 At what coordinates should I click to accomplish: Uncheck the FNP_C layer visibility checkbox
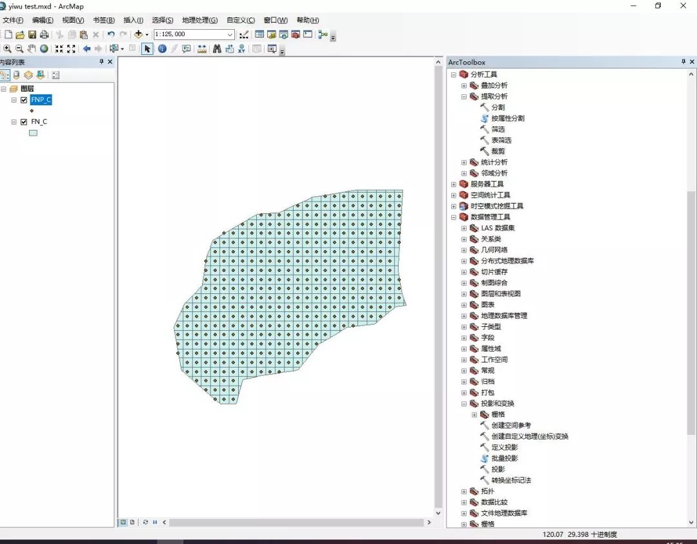24,99
